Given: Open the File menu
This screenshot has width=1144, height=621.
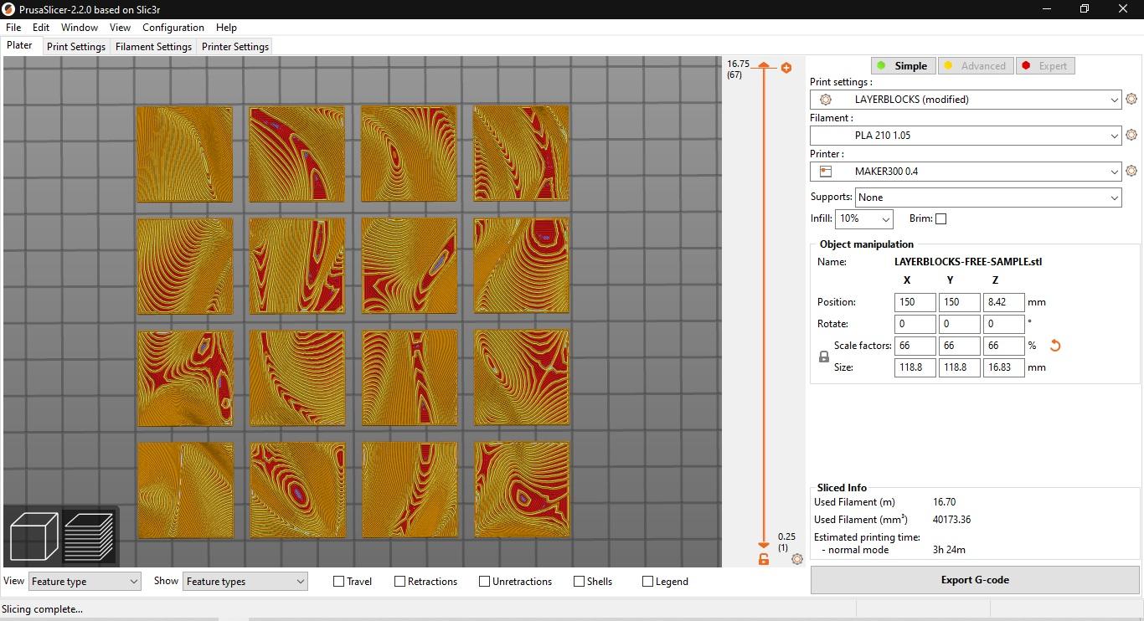Looking at the screenshot, I should click(13, 28).
